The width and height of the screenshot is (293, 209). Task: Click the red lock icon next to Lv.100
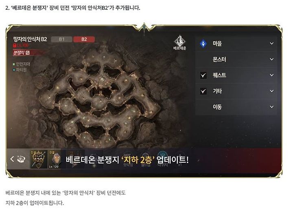coord(15,45)
